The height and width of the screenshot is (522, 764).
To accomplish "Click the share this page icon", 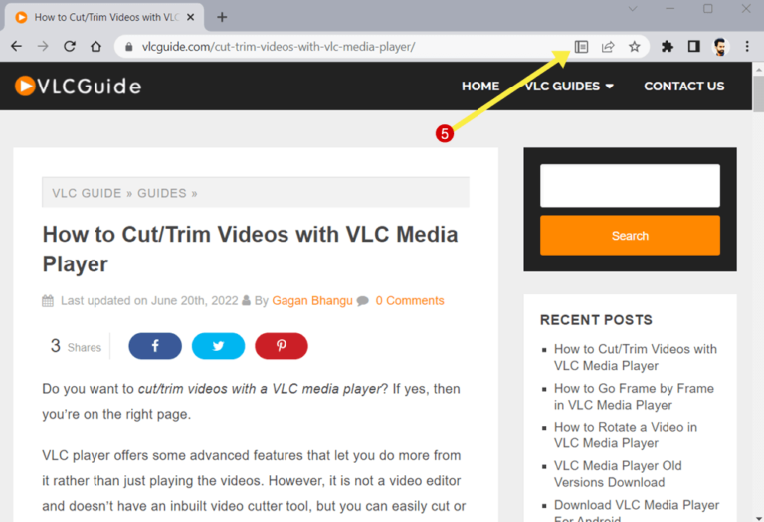I will tap(608, 47).
